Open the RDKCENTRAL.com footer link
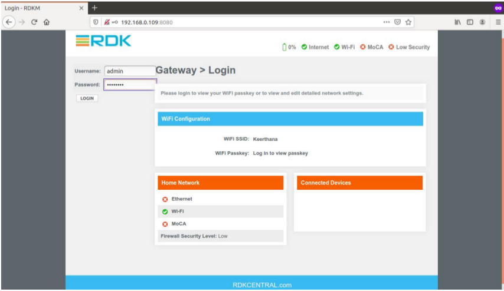Viewport: 504px width, 291px height. click(262, 285)
